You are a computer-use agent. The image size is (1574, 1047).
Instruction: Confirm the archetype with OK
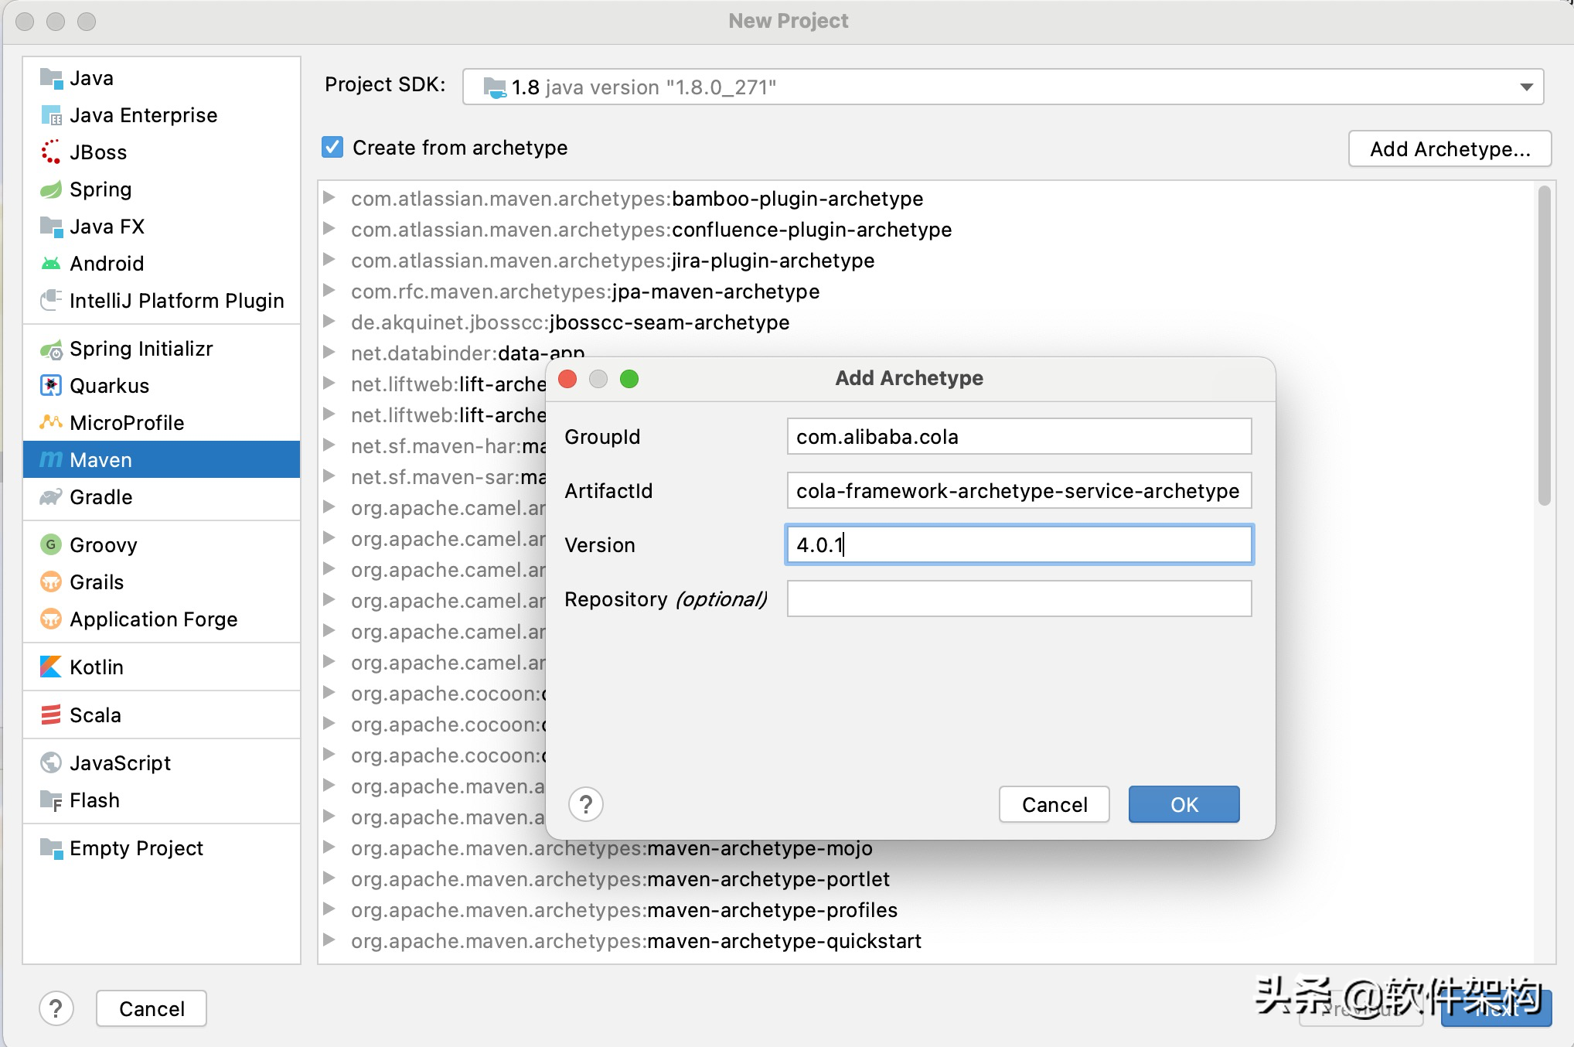coord(1184,804)
